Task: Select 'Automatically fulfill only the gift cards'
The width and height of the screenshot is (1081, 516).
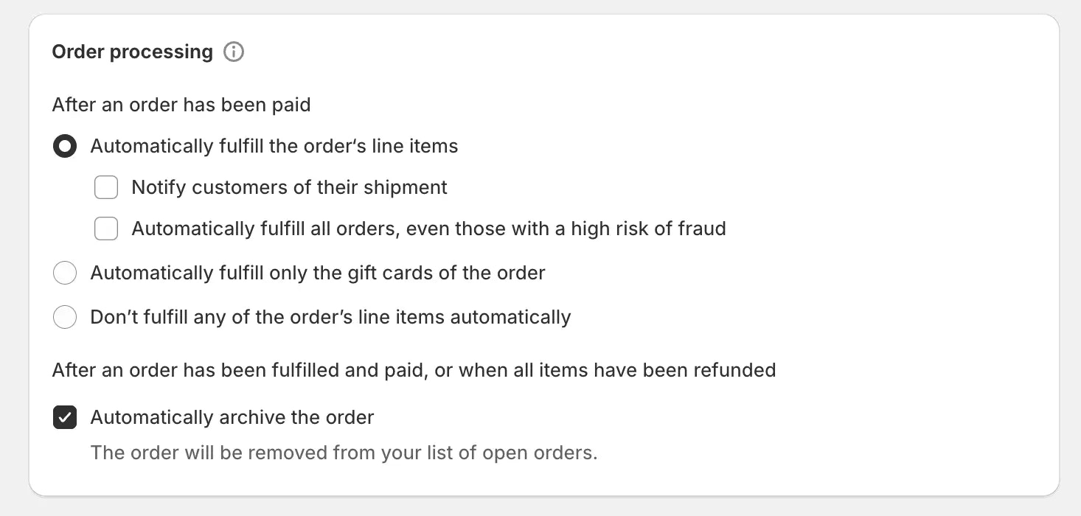Action: coord(65,273)
